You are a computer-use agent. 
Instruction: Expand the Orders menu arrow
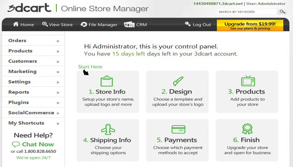(x=58, y=41)
